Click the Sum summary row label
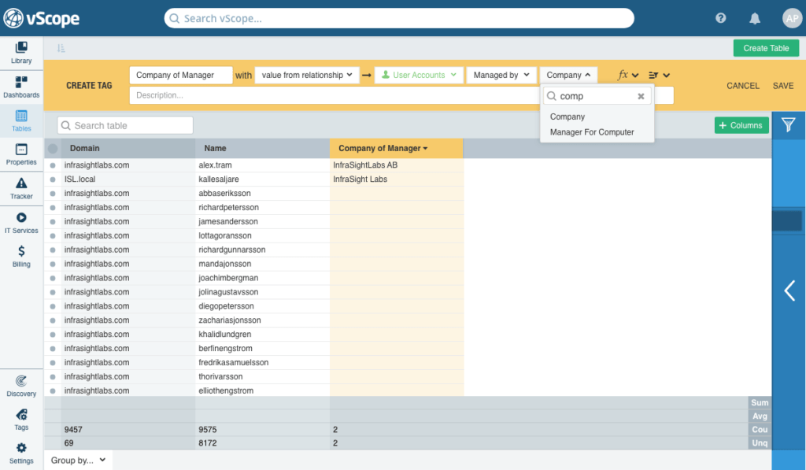Image resolution: width=806 pixels, height=470 pixels. tap(760, 402)
